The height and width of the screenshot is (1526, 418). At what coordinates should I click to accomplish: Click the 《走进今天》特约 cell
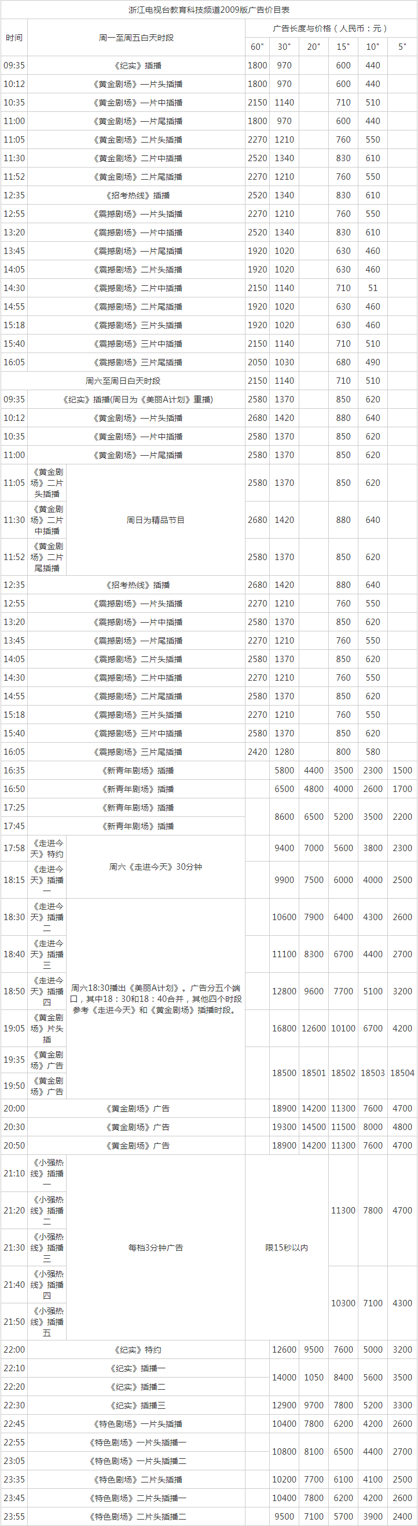[x=47, y=848]
